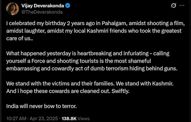Click India will never bow to terror
Image resolution: width=191 pixels, height=122 pixels.
point(42,106)
